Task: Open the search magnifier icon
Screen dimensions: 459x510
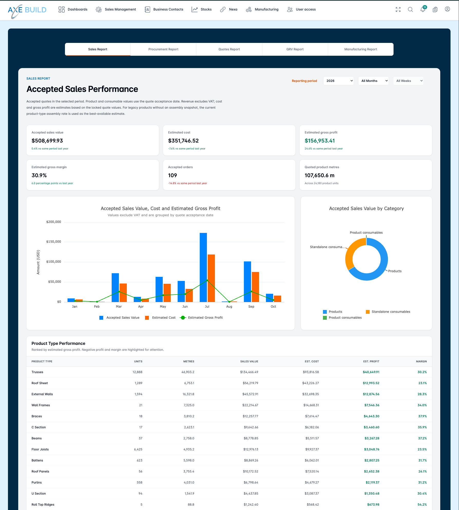Action: coord(410,10)
